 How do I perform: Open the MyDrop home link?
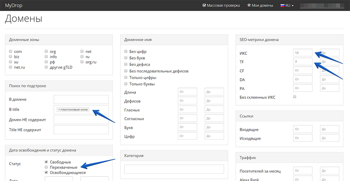click(14, 6)
